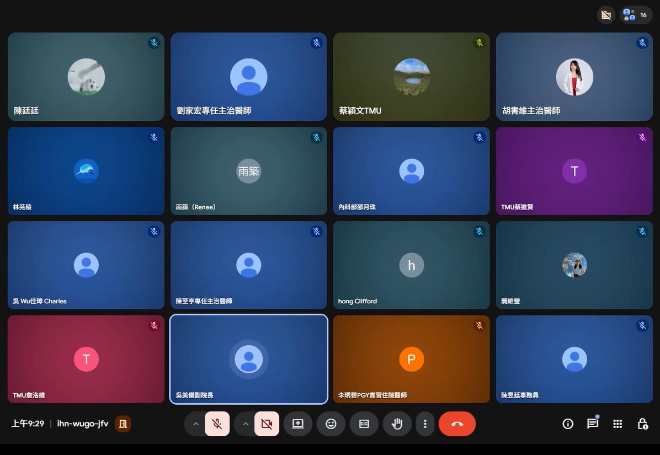Open the activities grid icon
This screenshot has width=660, height=455.
click(x=618, y=424)
